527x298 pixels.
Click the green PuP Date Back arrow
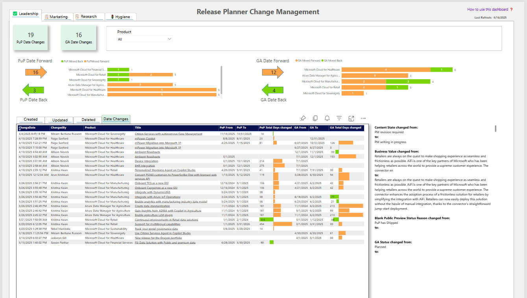tap(33, 90)
